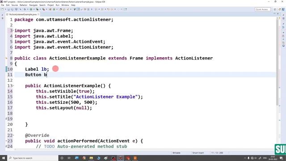Click the New Java Package icon

tap(50, 9)
